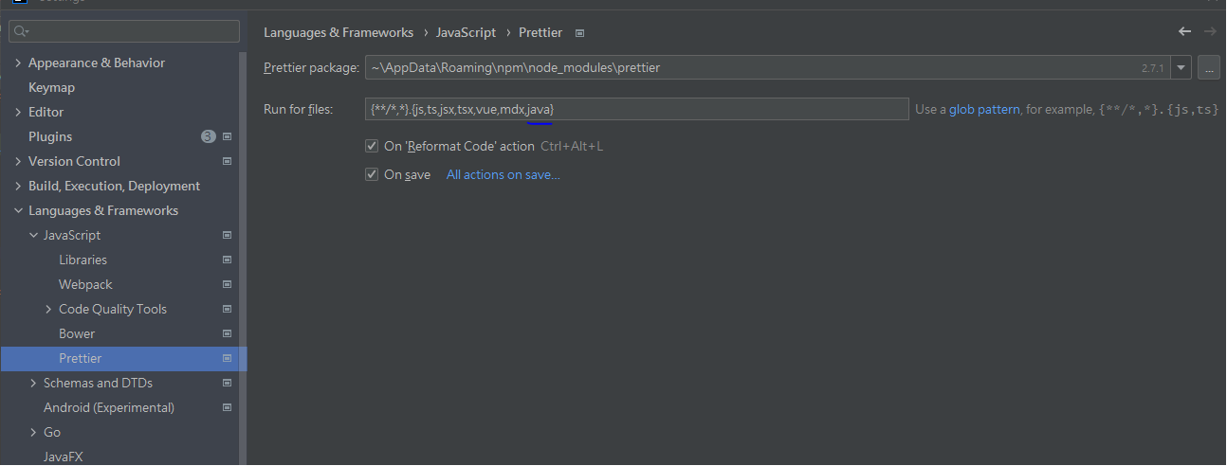Open JavaFX settings item
Viewport: 1227px width, 466px height.
(x=63, y=457)
